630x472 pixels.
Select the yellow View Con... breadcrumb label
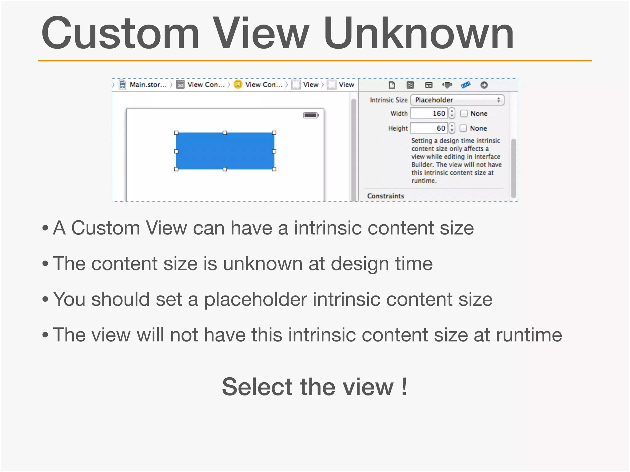tap(264, 85)
